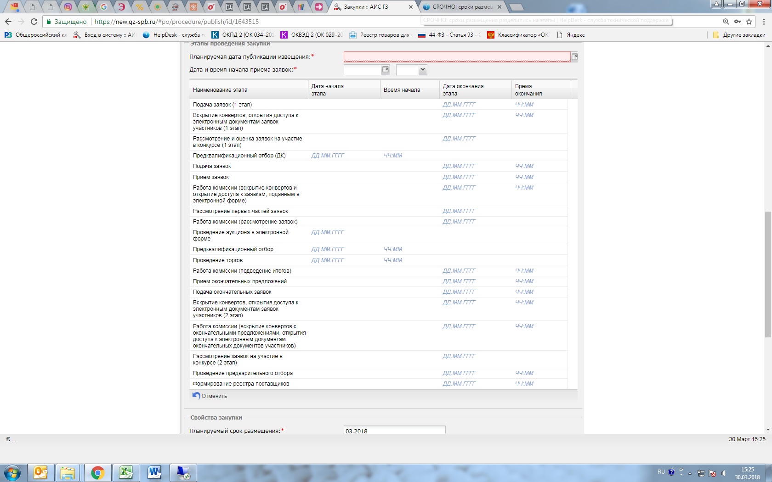This screenshot has height=482, width=772.
Task: Click the saved password key icon
Action: [x=737, y=22]
